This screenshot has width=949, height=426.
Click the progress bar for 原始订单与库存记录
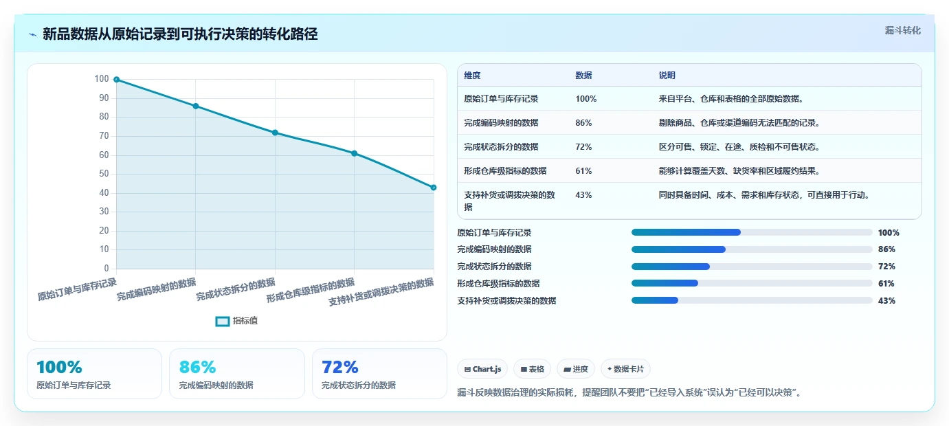(752, 232)
